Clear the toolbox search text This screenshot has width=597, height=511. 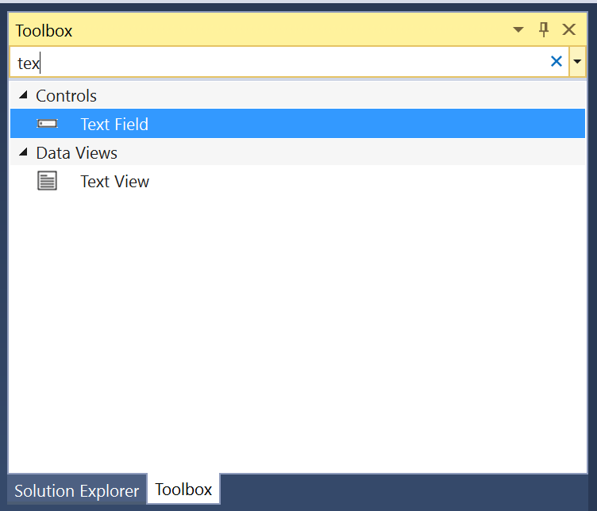tap(557, 61)
